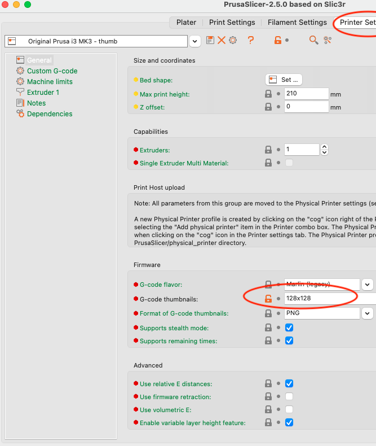Switch to the Print Settings tab

pos(232,22)
